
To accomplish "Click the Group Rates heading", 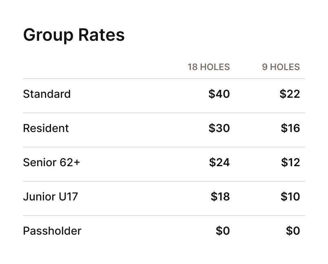I will coord(74,35).
